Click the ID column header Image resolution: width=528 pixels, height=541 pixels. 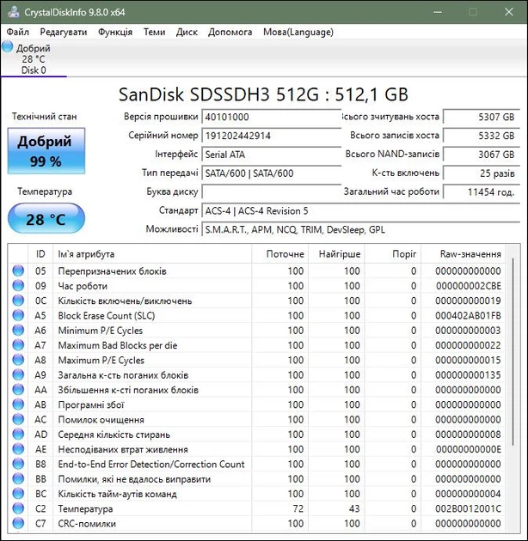tap(40, 254)
